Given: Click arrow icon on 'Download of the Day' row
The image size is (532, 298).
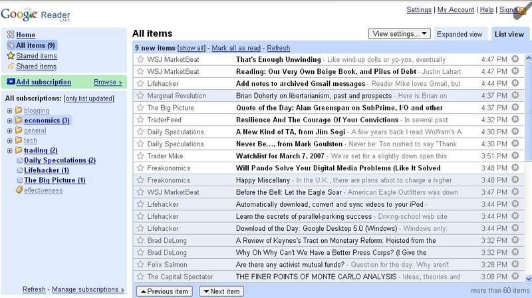Looking at the screenshot, I should (x=515, y=227).
